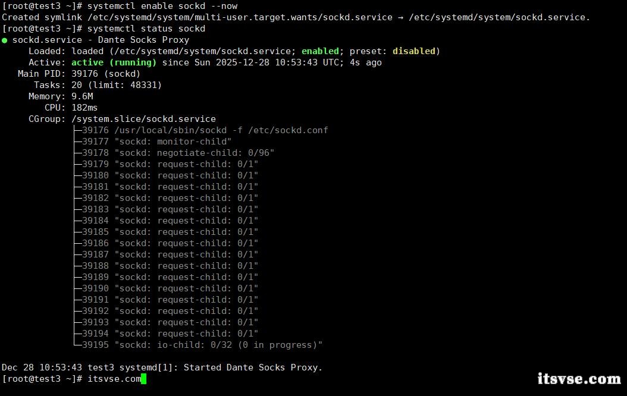Click the /system.slice/sockd.service CGroup path
Image resolution: width=627 pixels, height=396 pixels.
143,119
